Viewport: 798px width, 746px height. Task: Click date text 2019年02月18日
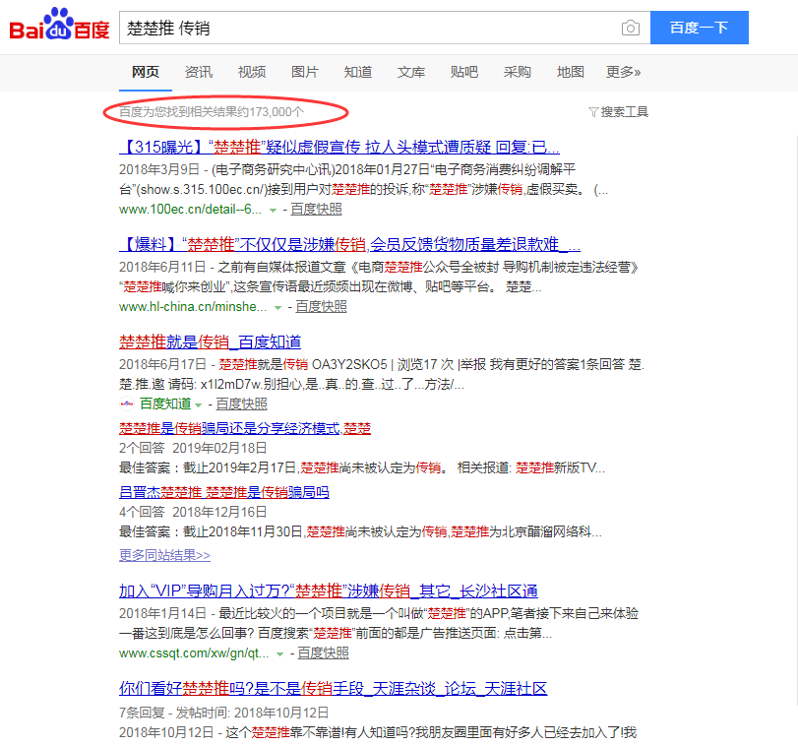(219, 449)
